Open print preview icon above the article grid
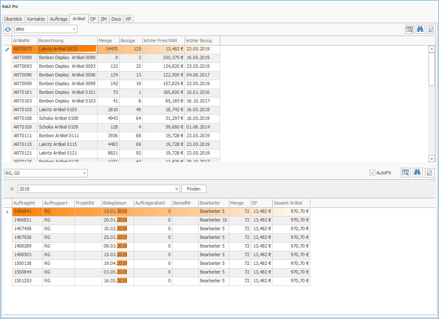439x319 pixels. 431,29
